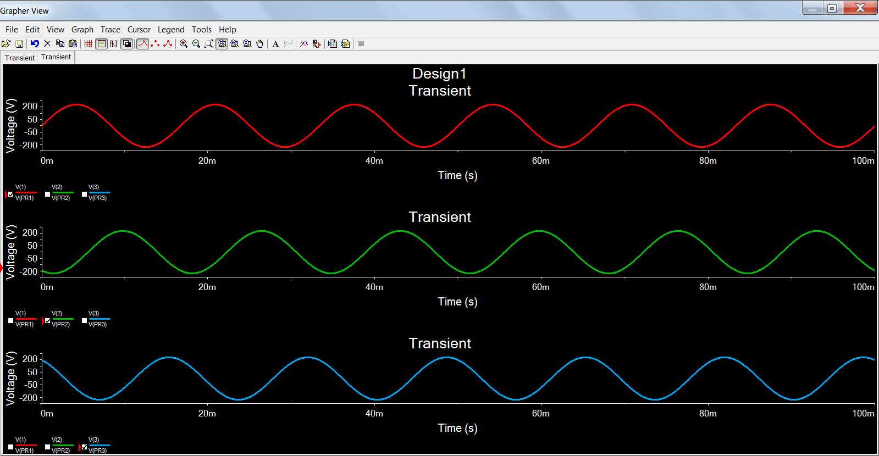Click the Zoom to fit icon
The image size is (879, 456).
[x=209, y=44]
